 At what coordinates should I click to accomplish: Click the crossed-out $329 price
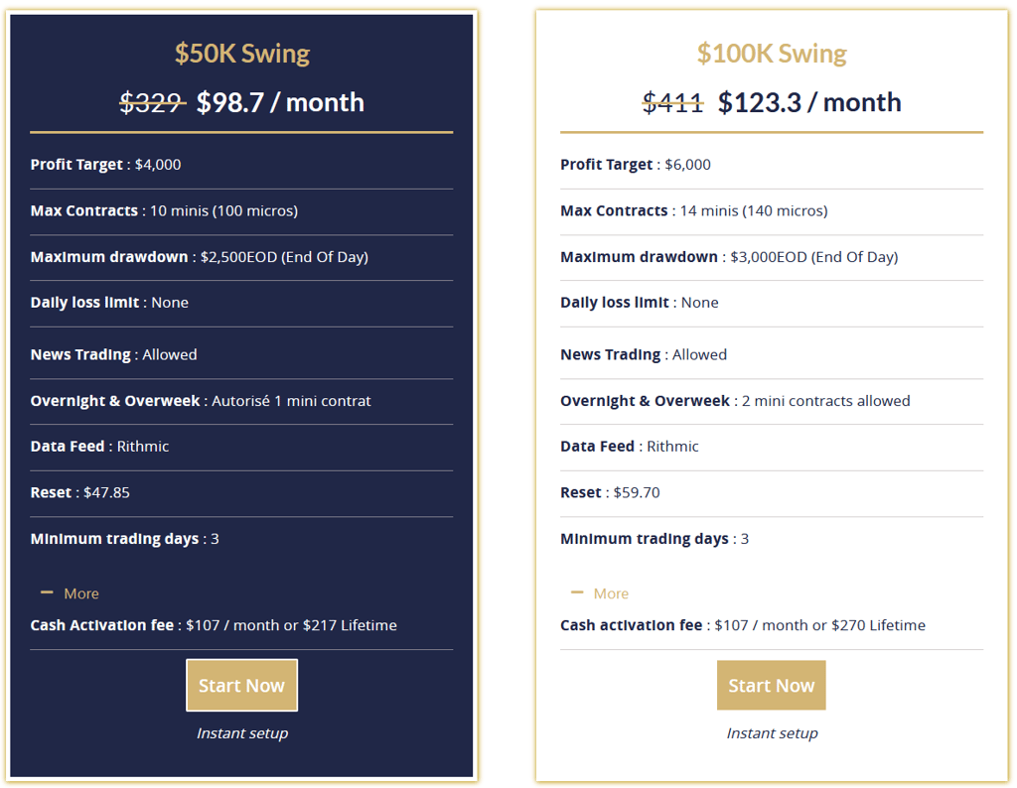click(152, 102)
